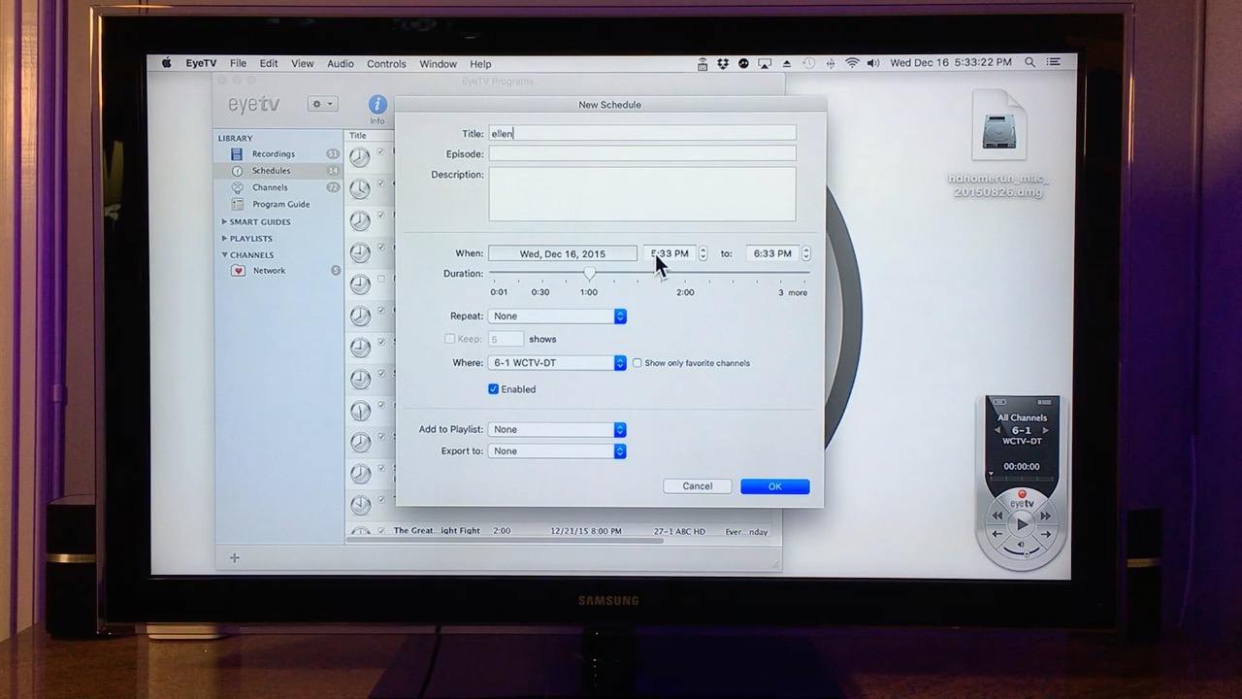1242x699 pixels.
Task: Open the Controls menu
Action: (x=386, y=63)
